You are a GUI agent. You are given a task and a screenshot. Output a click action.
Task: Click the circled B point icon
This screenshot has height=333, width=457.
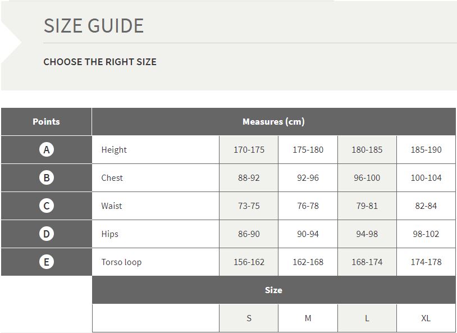pyautogui.click(x=47, y=177)
